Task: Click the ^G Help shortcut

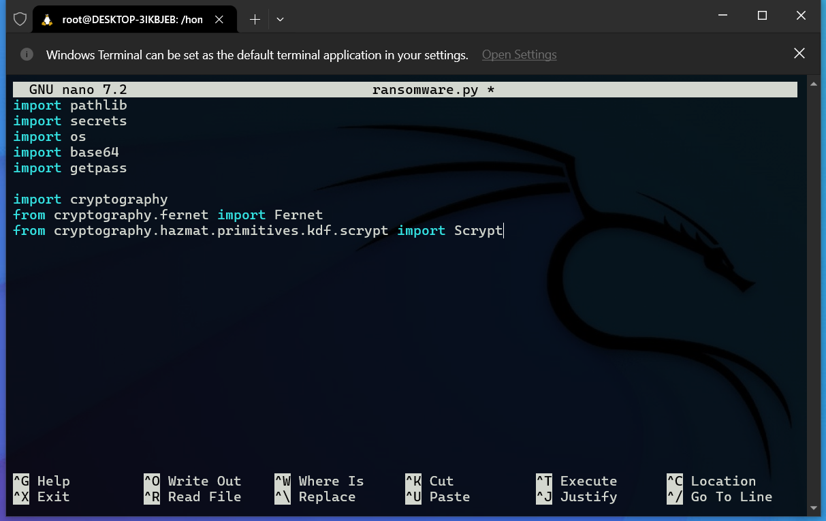Action: pos(42,481)
